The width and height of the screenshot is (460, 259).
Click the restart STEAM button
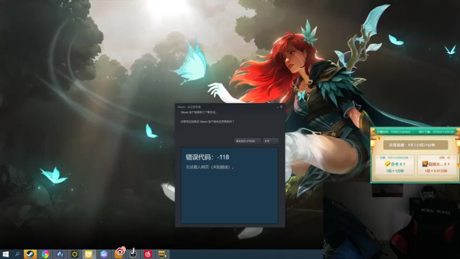pyautogui.click(x=248, y=141)
